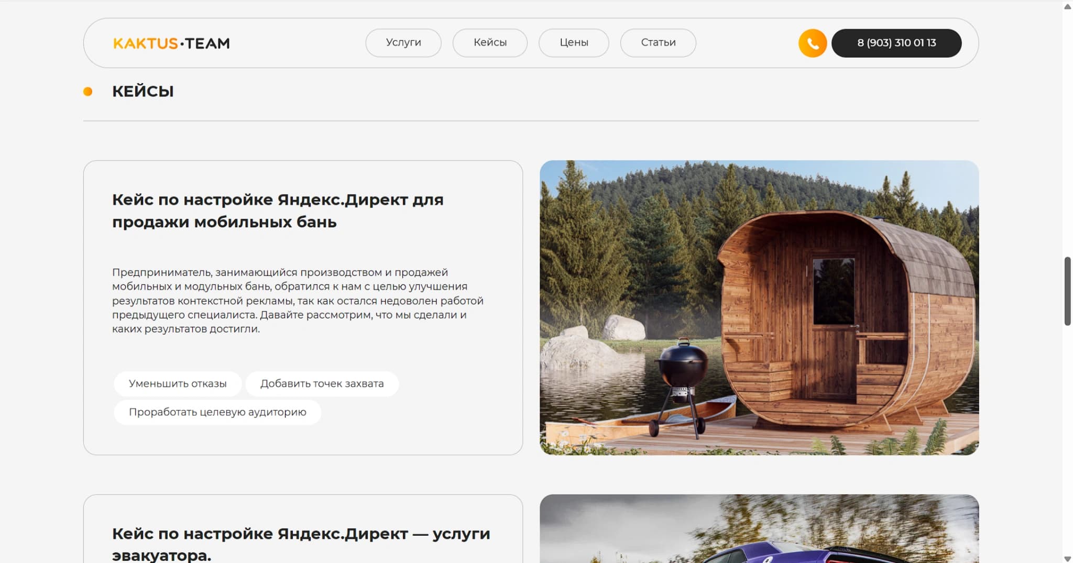Open the Статьи page
Viewport: 1073px width, 563px height.
[x=658, y=42]
